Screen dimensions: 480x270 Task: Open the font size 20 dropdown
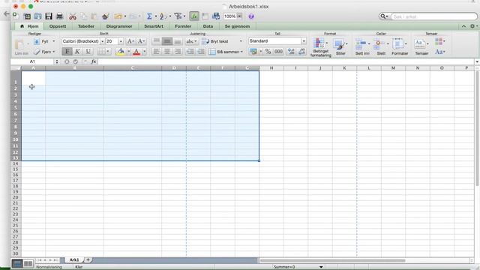click(121, 41)
